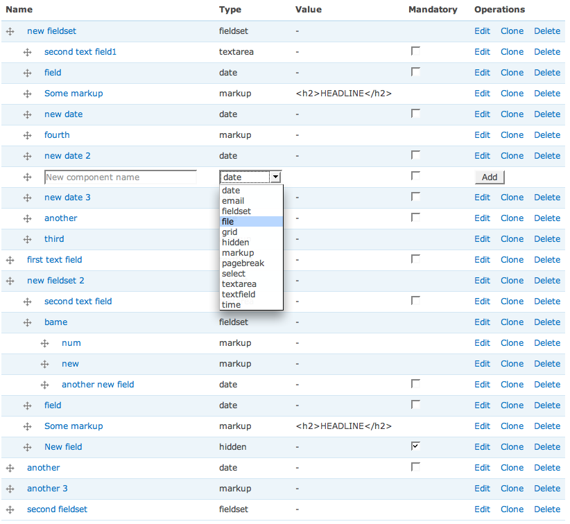Mark new date 3 as mandatory
The image size is (570, 524).
pos(415,196)
